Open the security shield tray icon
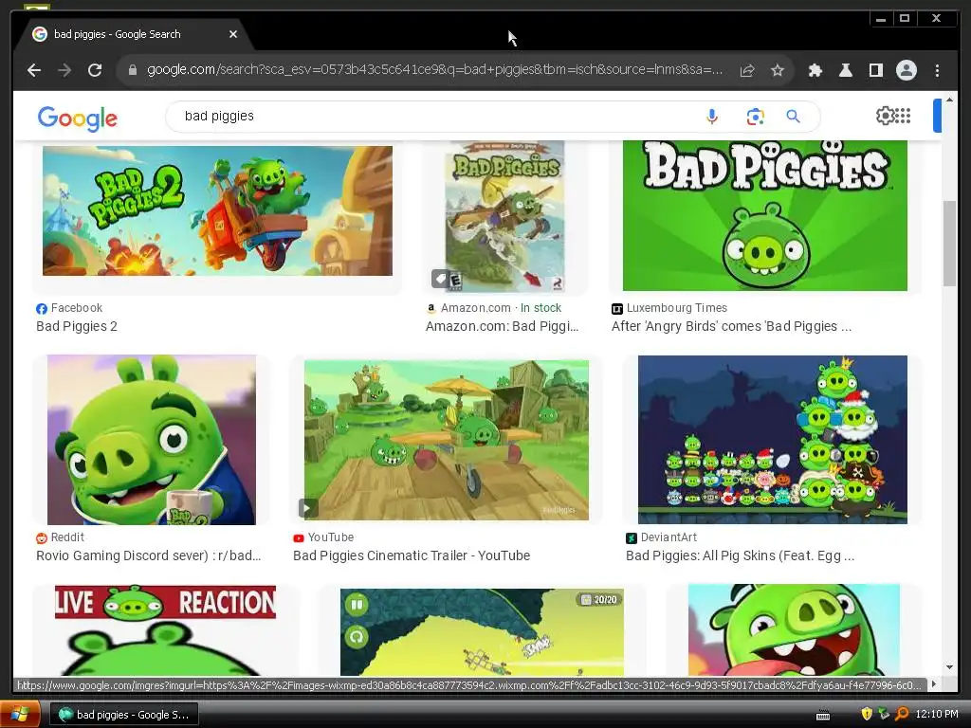The image size is (971, 728). pos(867,715)
